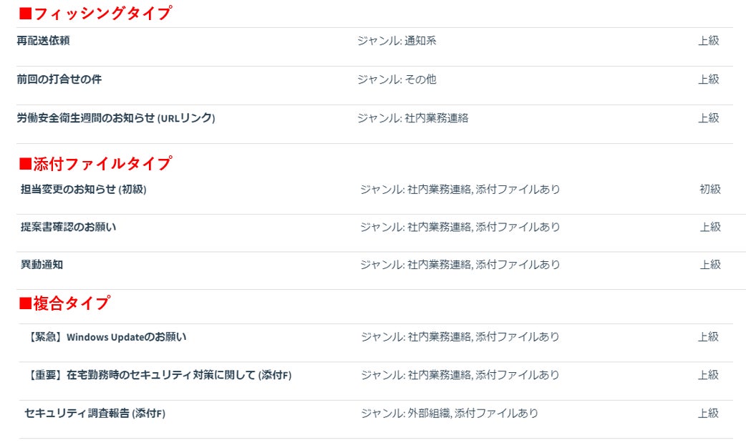Screen dimensions: 746x443
Task: Select the 異動通知 entry
Action: pos(42,265)
